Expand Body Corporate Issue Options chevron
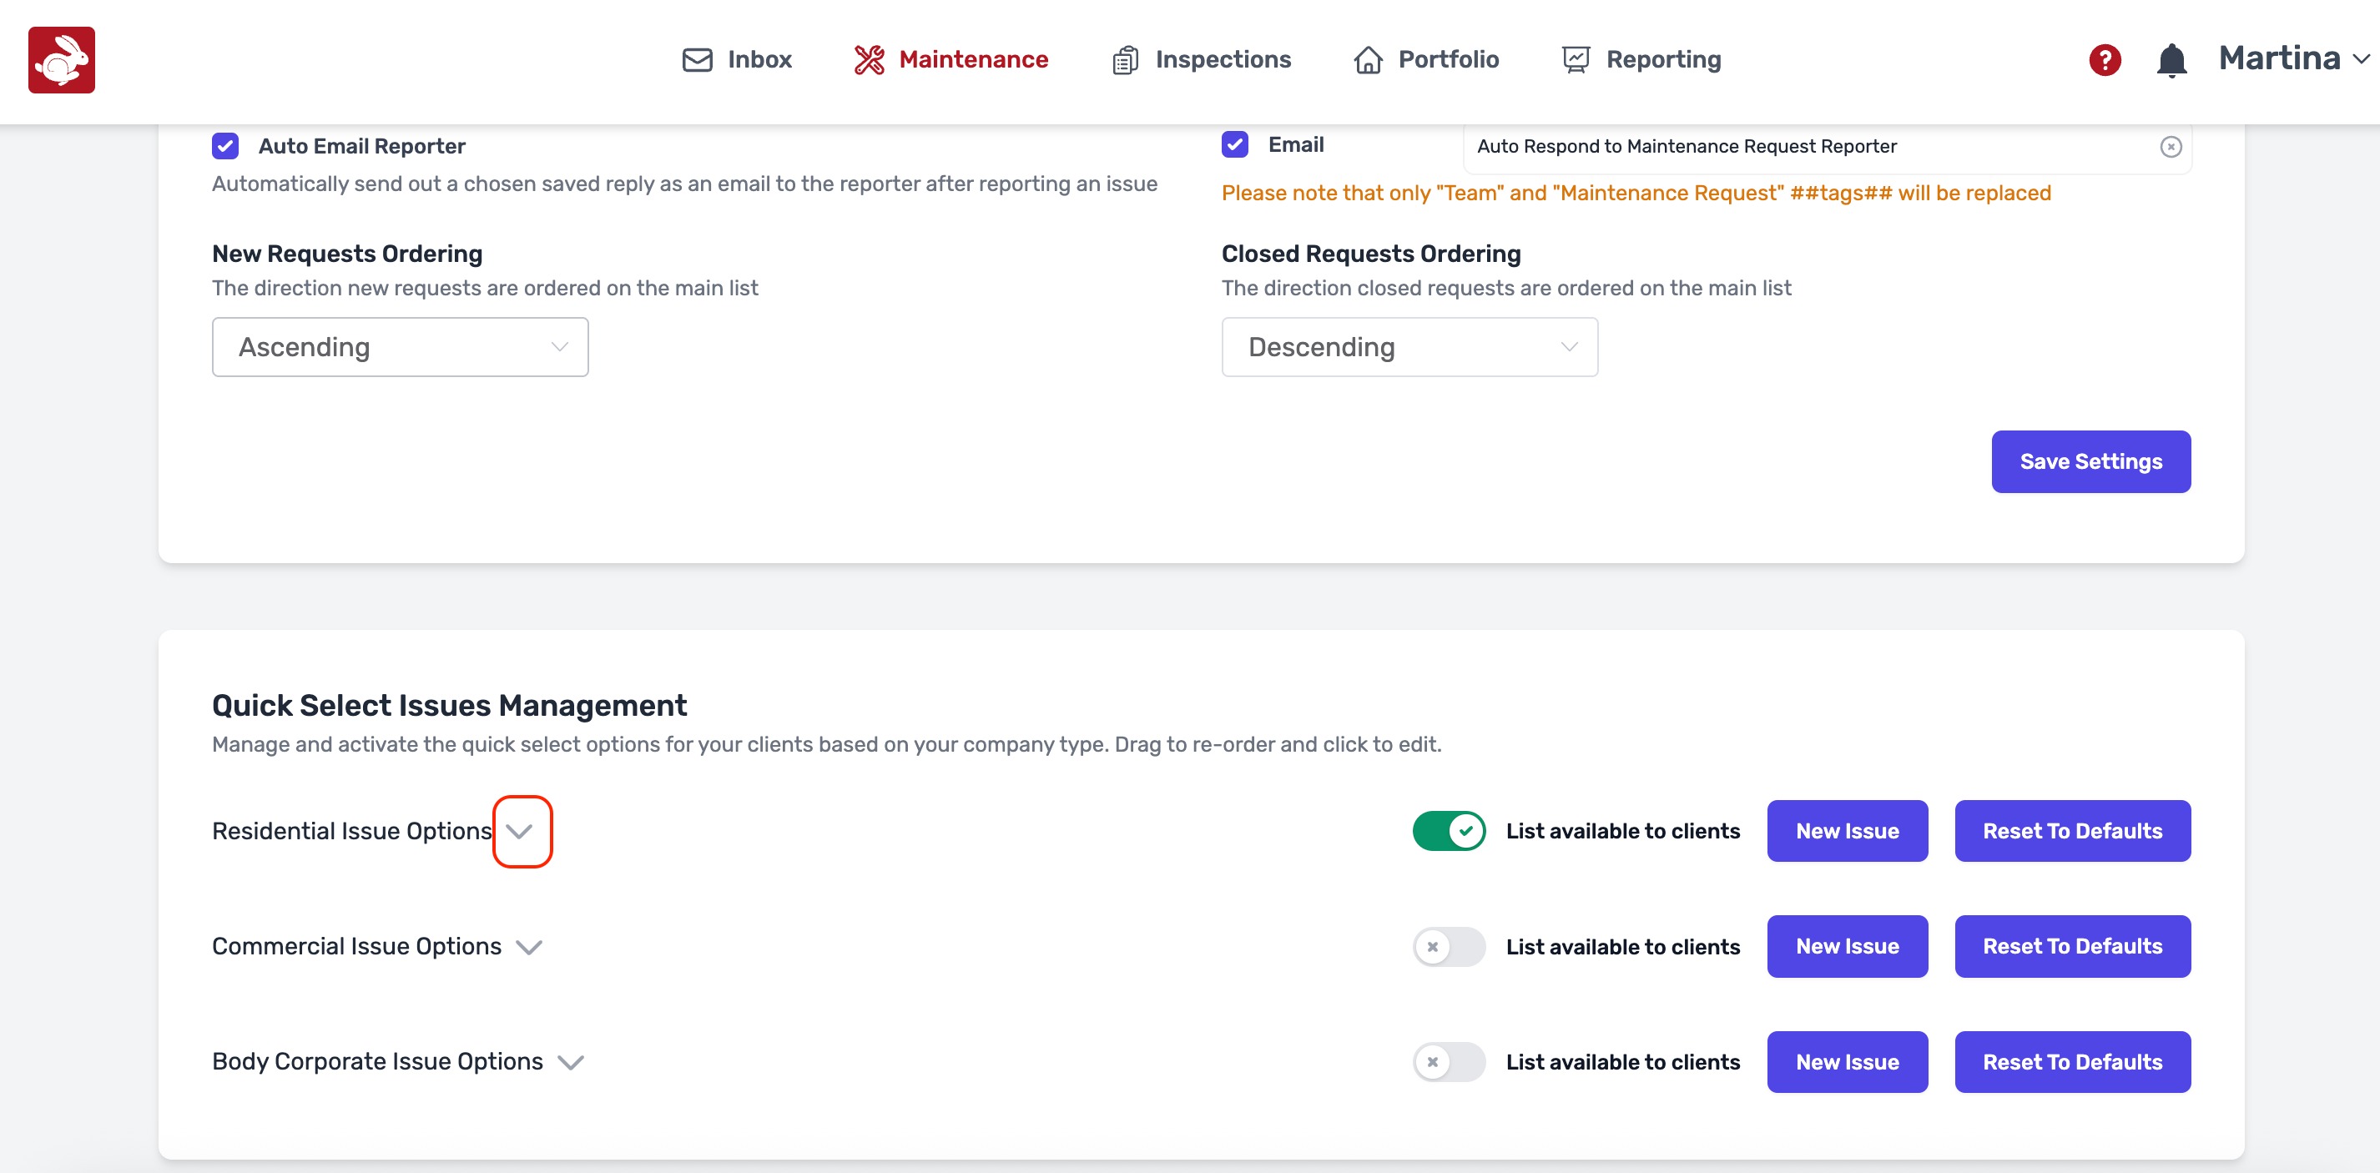 click(x=571, y=1062)
